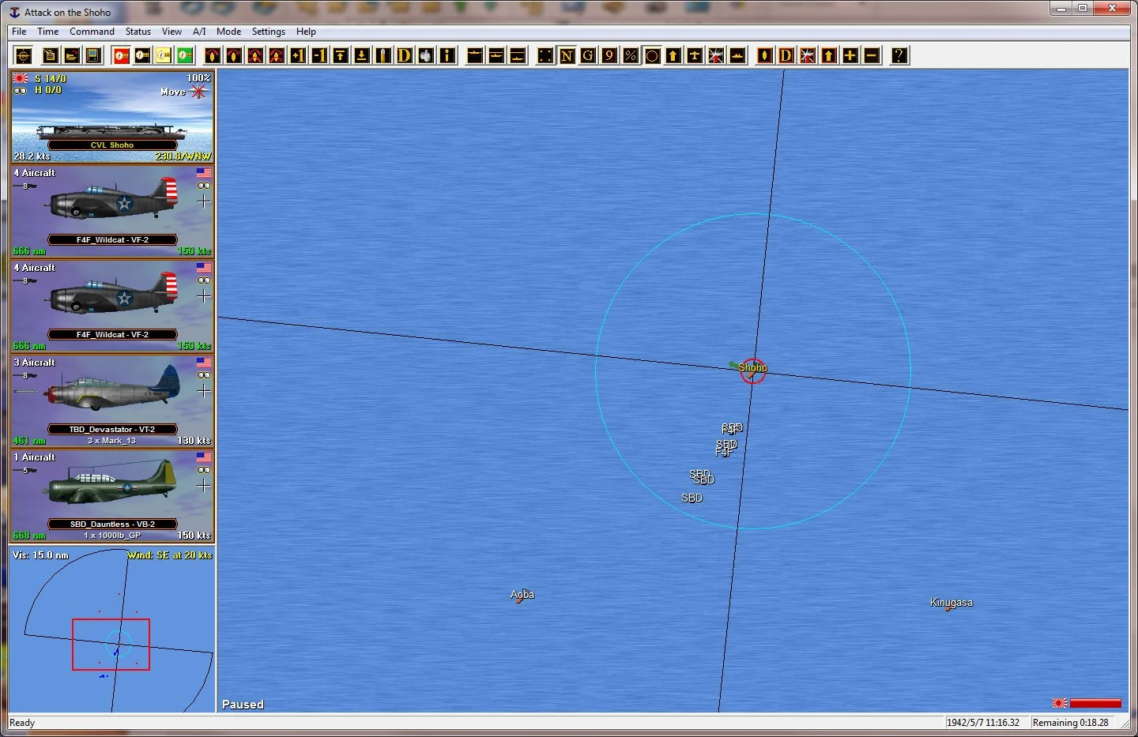Toggle the G toolbar button

(588, 55)
